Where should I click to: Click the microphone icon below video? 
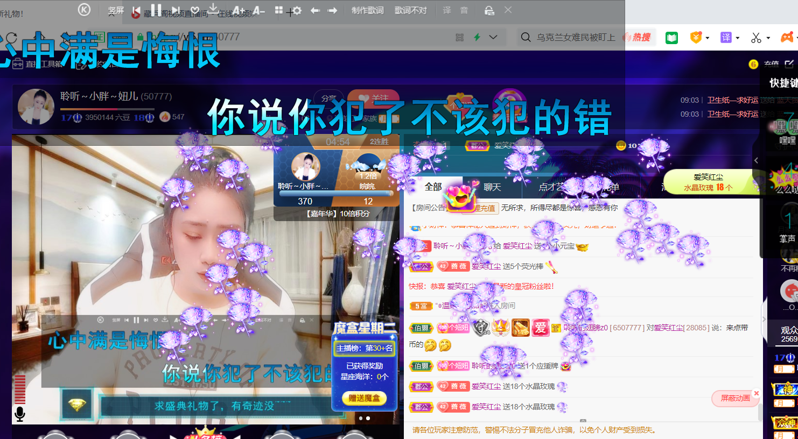click(20, 414)
